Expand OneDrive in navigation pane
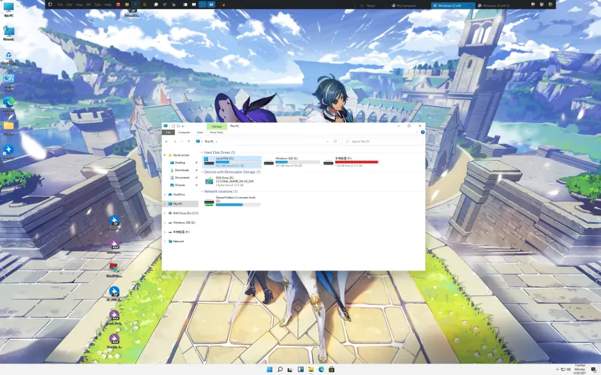This screenshot has width=601, height=375. (x=165, y=195)
